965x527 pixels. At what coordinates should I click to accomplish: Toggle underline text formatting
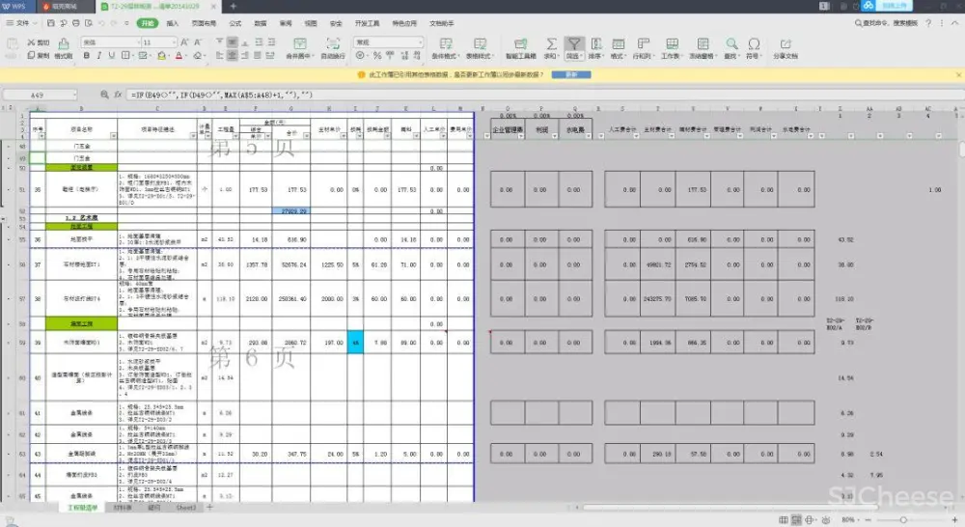(x=111, y=56)
